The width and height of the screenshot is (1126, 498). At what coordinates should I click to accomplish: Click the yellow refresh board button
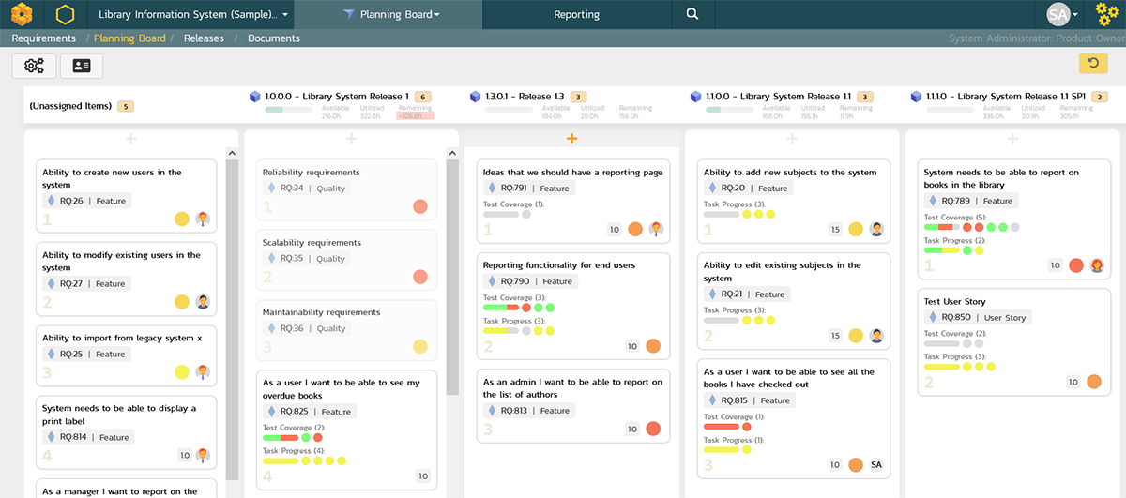(x=1093, y=64)
